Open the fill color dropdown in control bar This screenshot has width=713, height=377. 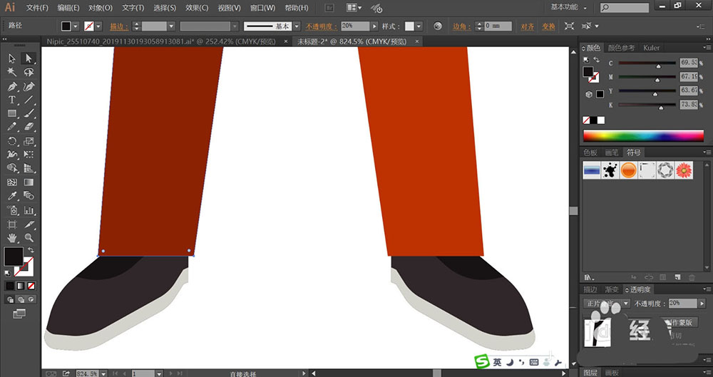pyautogui.click(x=77, y=26)
